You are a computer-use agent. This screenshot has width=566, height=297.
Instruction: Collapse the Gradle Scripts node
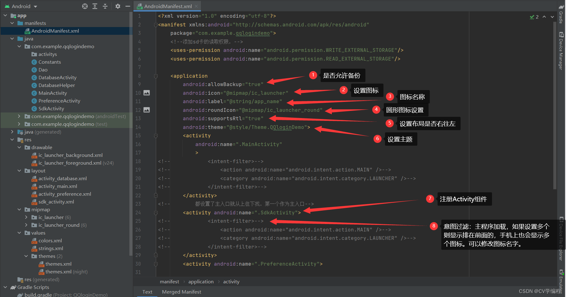coord(5,287)
